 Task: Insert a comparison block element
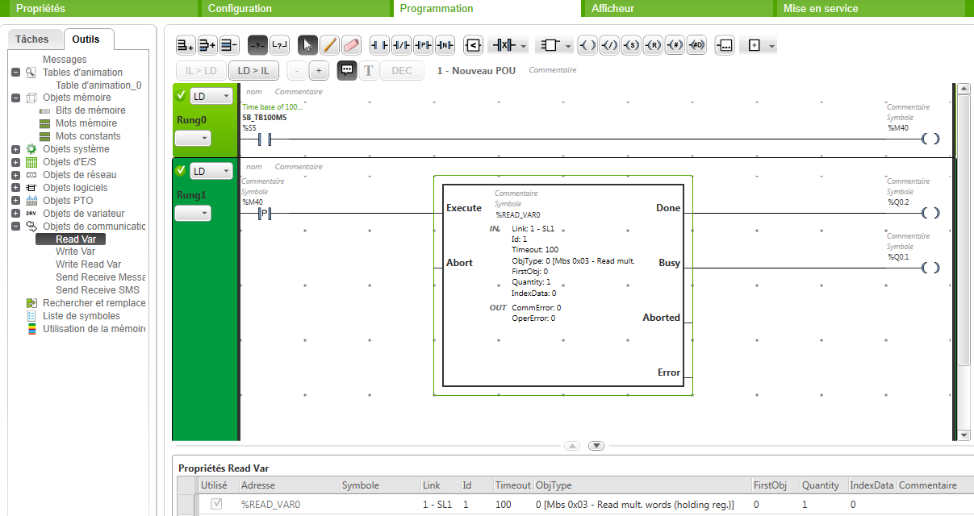coord(473,45)
